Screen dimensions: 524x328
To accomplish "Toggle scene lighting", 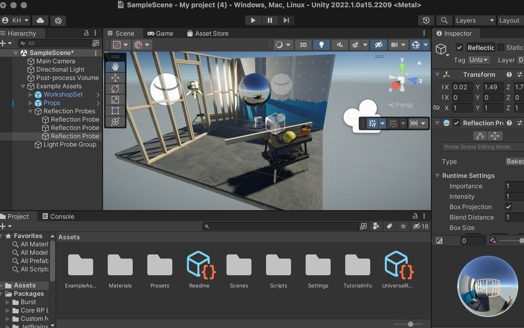I will click(x=321, y=44).
